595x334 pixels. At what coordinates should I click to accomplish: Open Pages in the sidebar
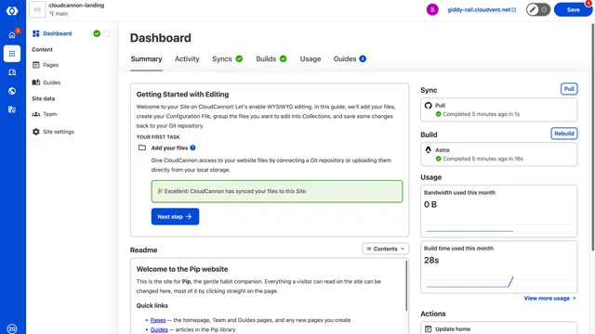(x=50, y=65)
